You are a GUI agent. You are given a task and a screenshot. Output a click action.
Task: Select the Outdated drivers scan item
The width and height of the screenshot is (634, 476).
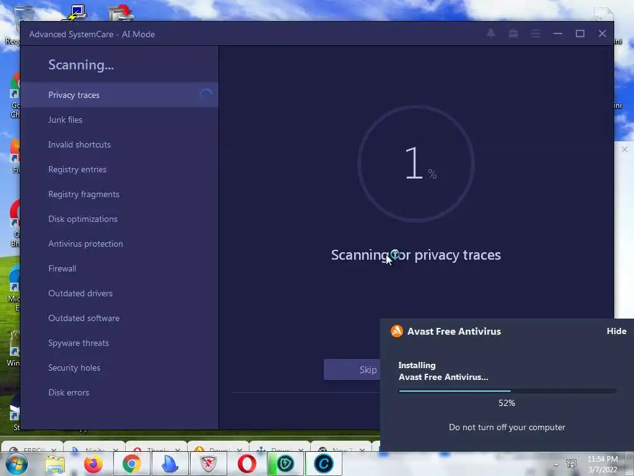click(x=119, y=293)
